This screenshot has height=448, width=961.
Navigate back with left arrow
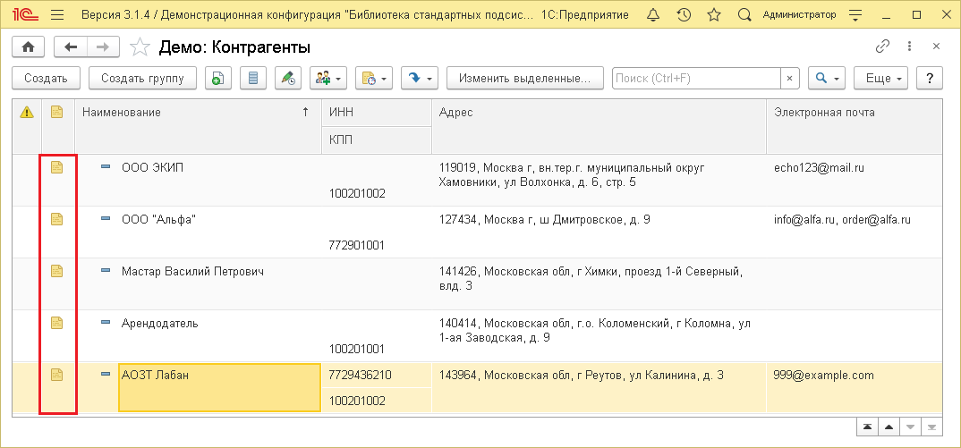pyautogui.click(x=71, y=46)
